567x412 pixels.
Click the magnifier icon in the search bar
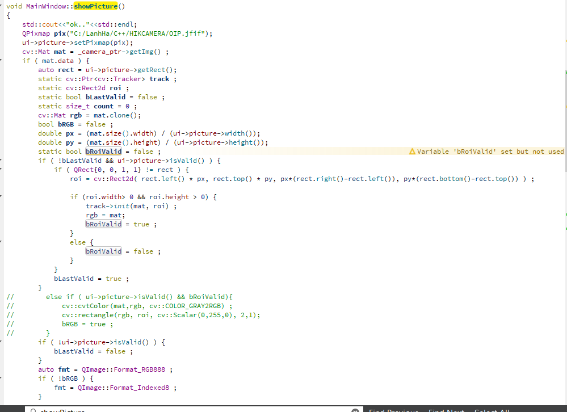tap(33, 409)
